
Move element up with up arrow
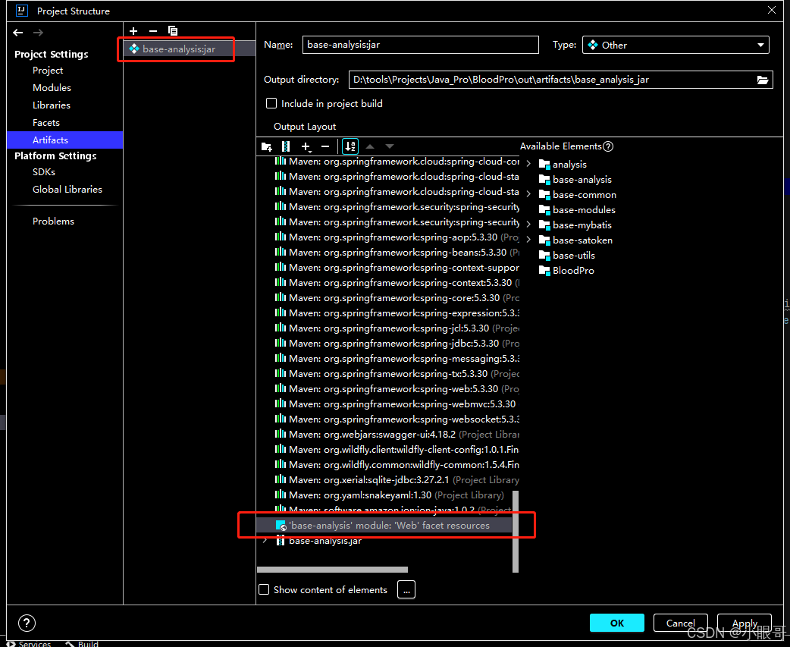coord(370,146)
